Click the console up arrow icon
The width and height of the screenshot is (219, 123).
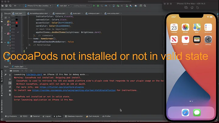point(10,75)
